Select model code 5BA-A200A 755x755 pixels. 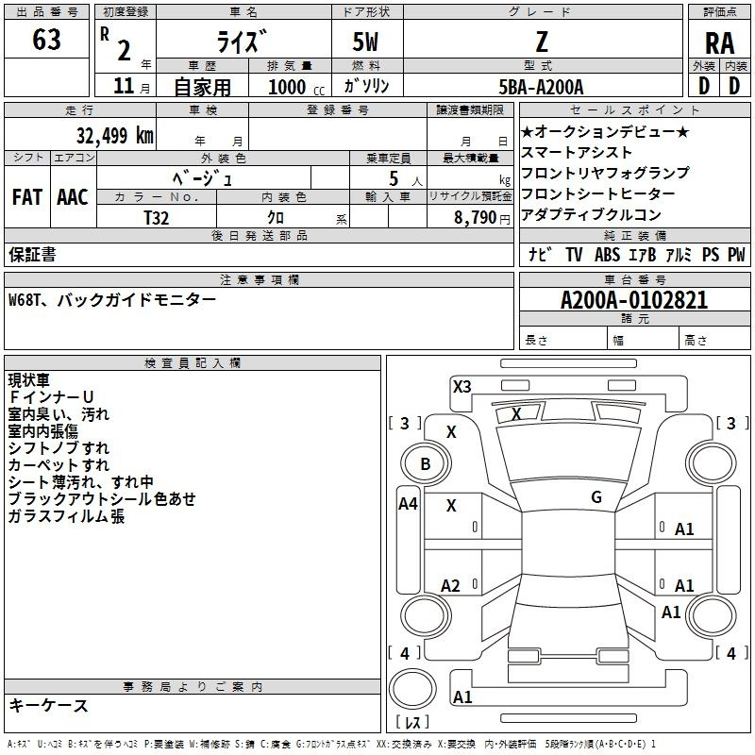(541, 87)
